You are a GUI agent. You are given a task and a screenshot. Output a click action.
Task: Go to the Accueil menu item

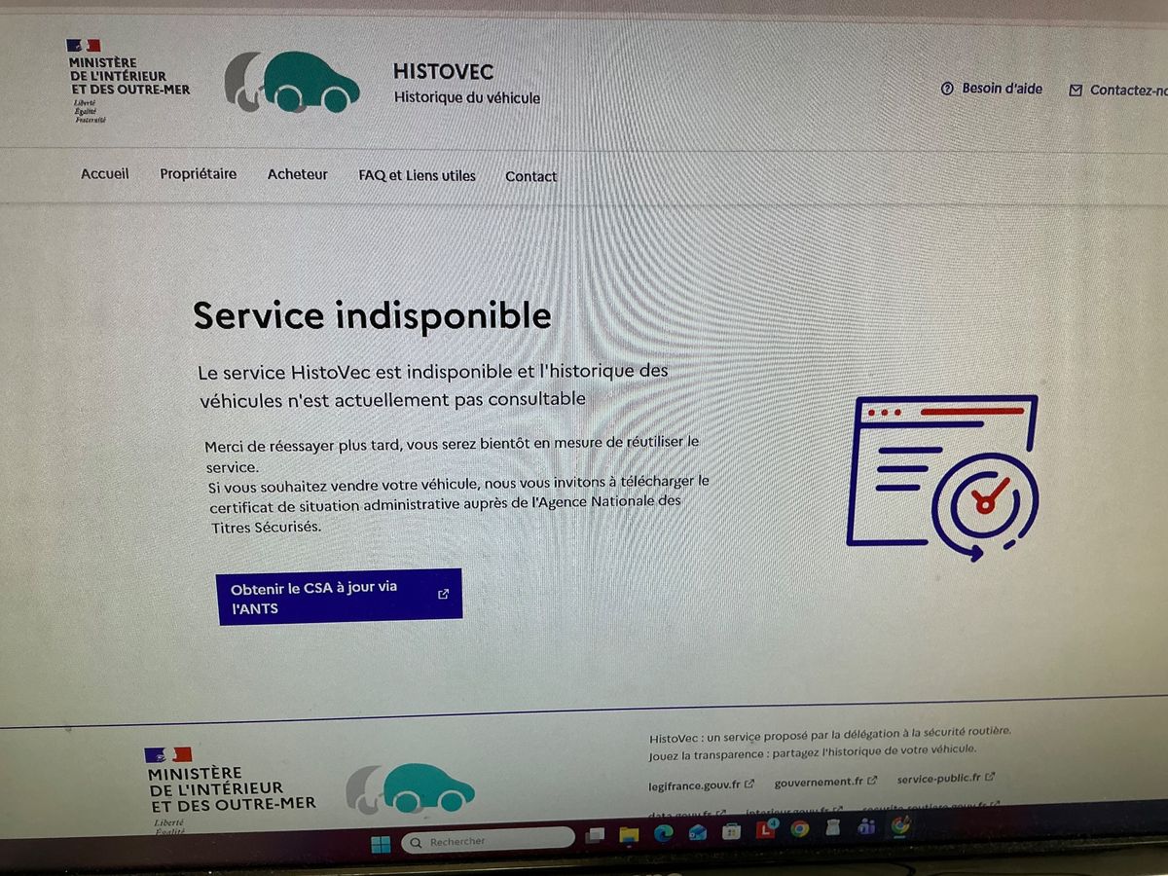105,173
